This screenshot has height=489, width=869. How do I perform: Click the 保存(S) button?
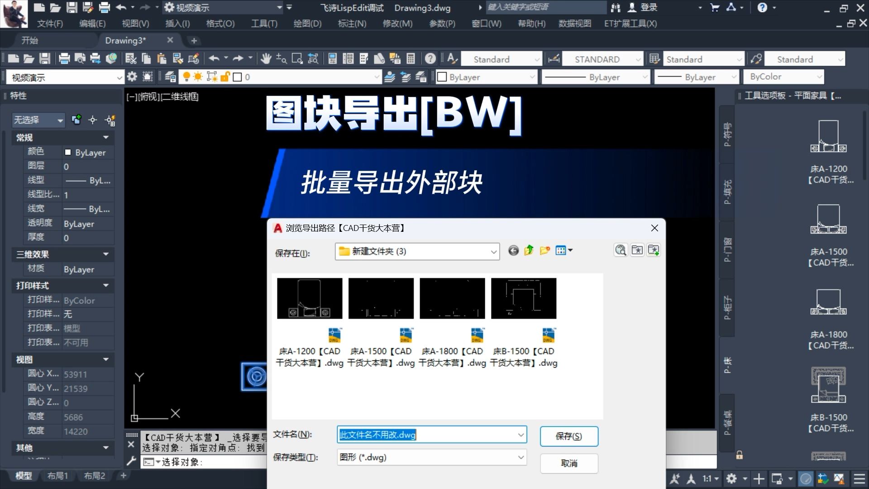pyautogui.click(x=569, y=436)
